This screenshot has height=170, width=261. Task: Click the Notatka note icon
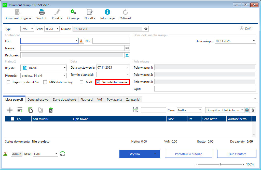(90, 12)
